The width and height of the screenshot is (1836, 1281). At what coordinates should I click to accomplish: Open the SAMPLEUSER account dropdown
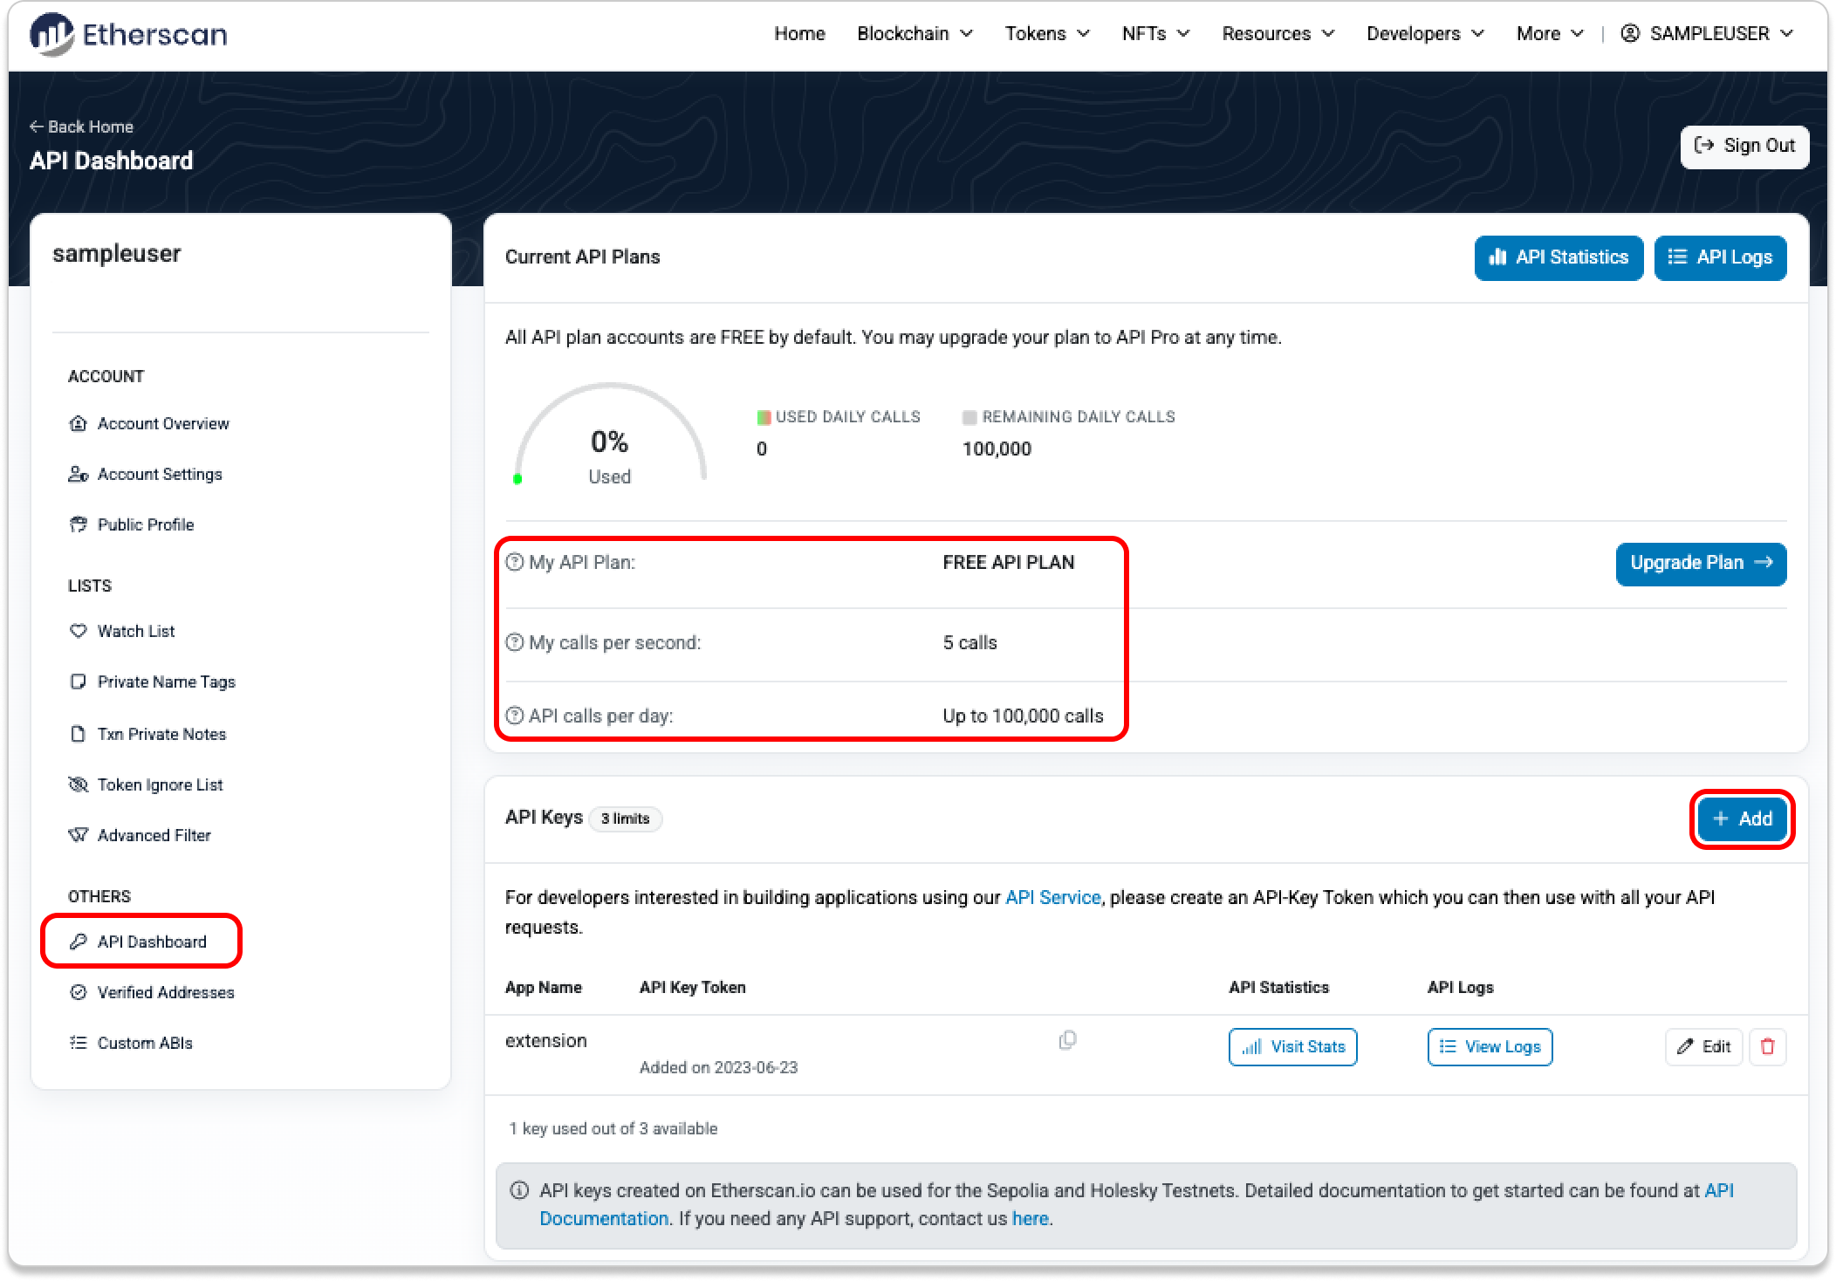click(1708, 34)
